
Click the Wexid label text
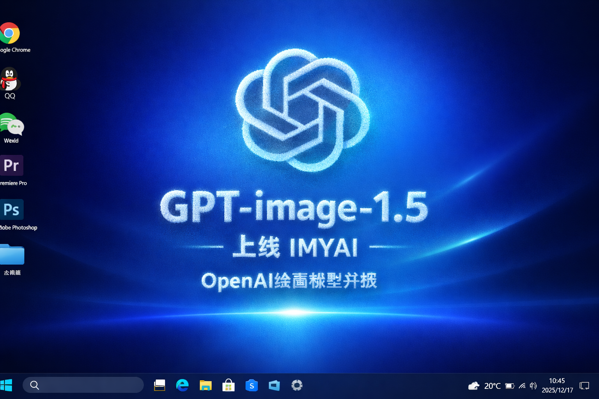click(x=11, y=141)
